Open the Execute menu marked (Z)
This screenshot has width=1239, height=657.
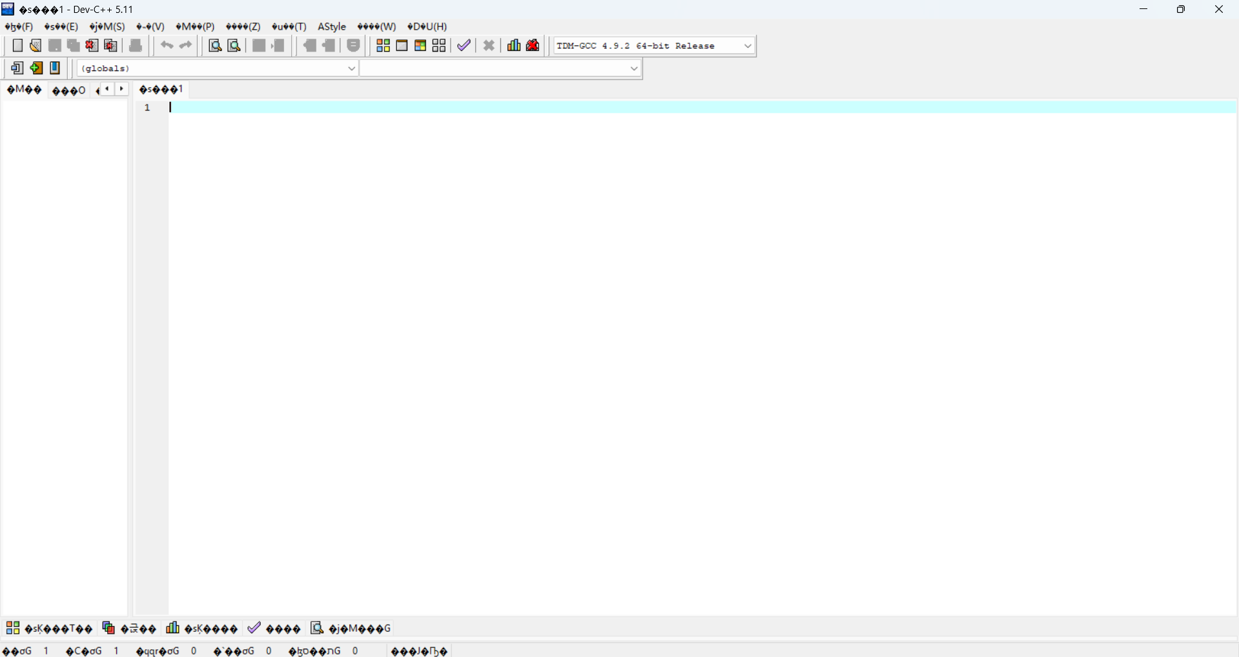243,26
